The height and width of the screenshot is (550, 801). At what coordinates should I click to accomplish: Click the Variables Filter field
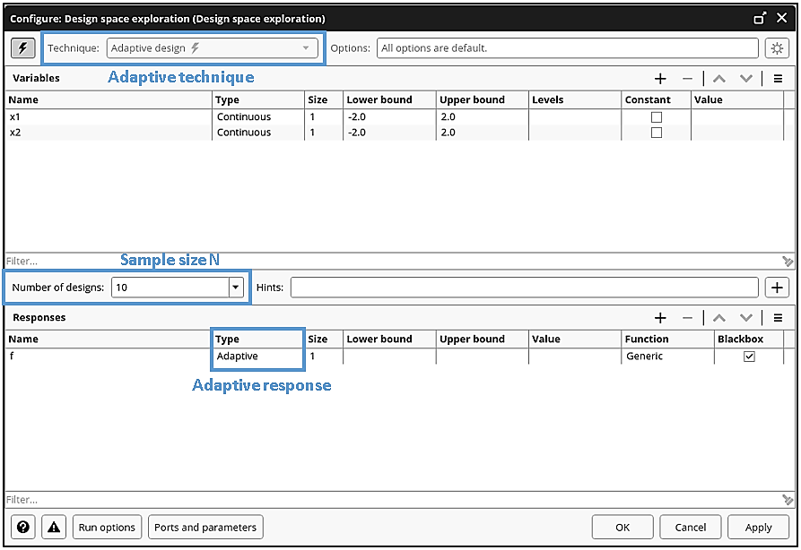coord(392,262)
